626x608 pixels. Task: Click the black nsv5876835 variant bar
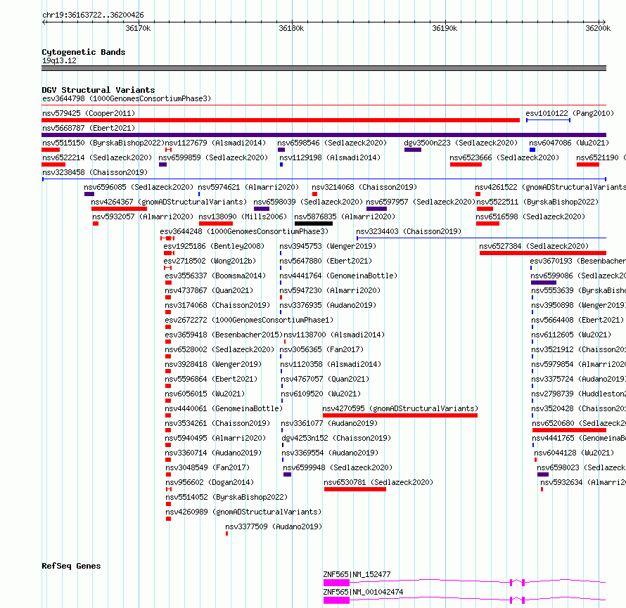click(x=314, y=224)
